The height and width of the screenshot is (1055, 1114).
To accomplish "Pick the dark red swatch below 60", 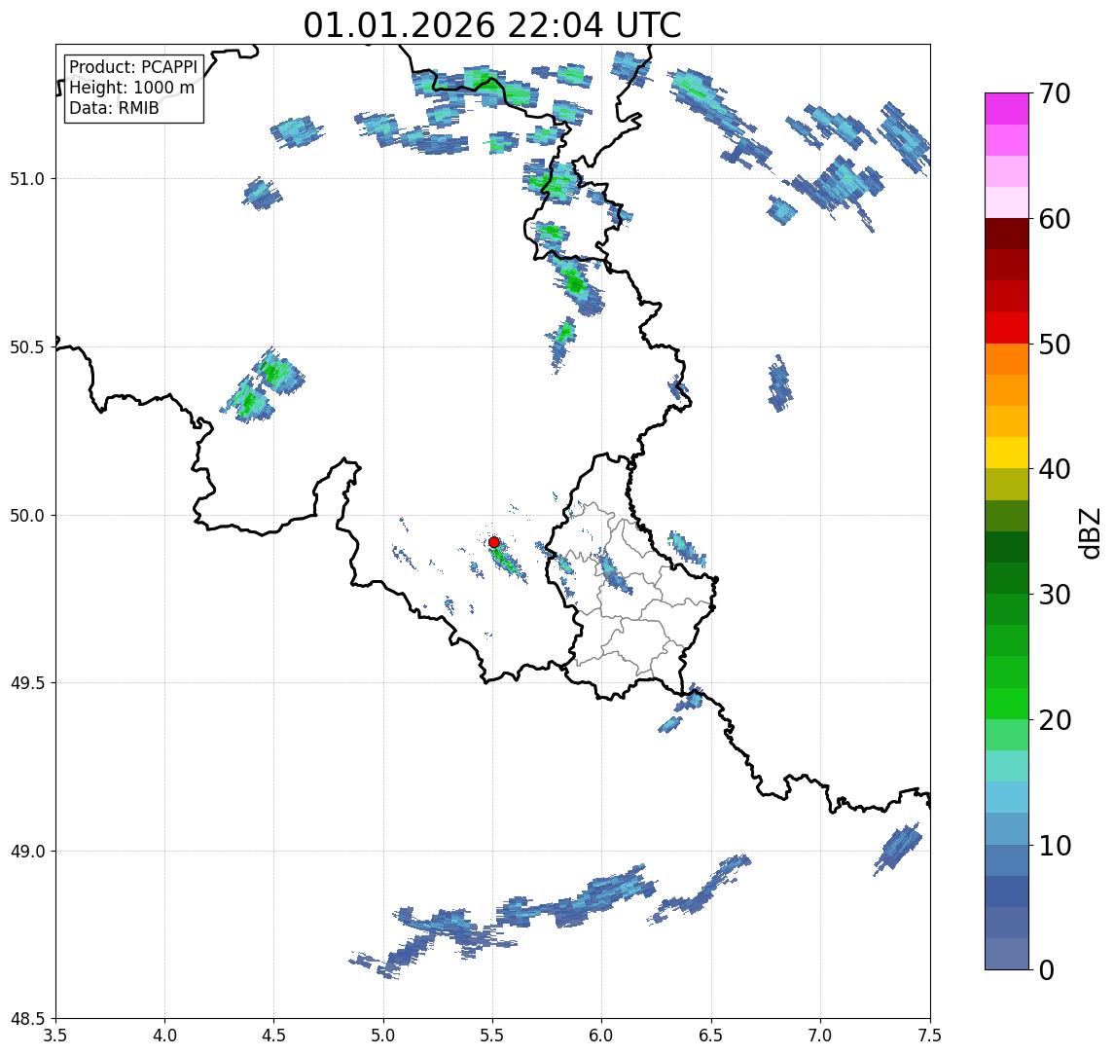I will click(1007, 234).
